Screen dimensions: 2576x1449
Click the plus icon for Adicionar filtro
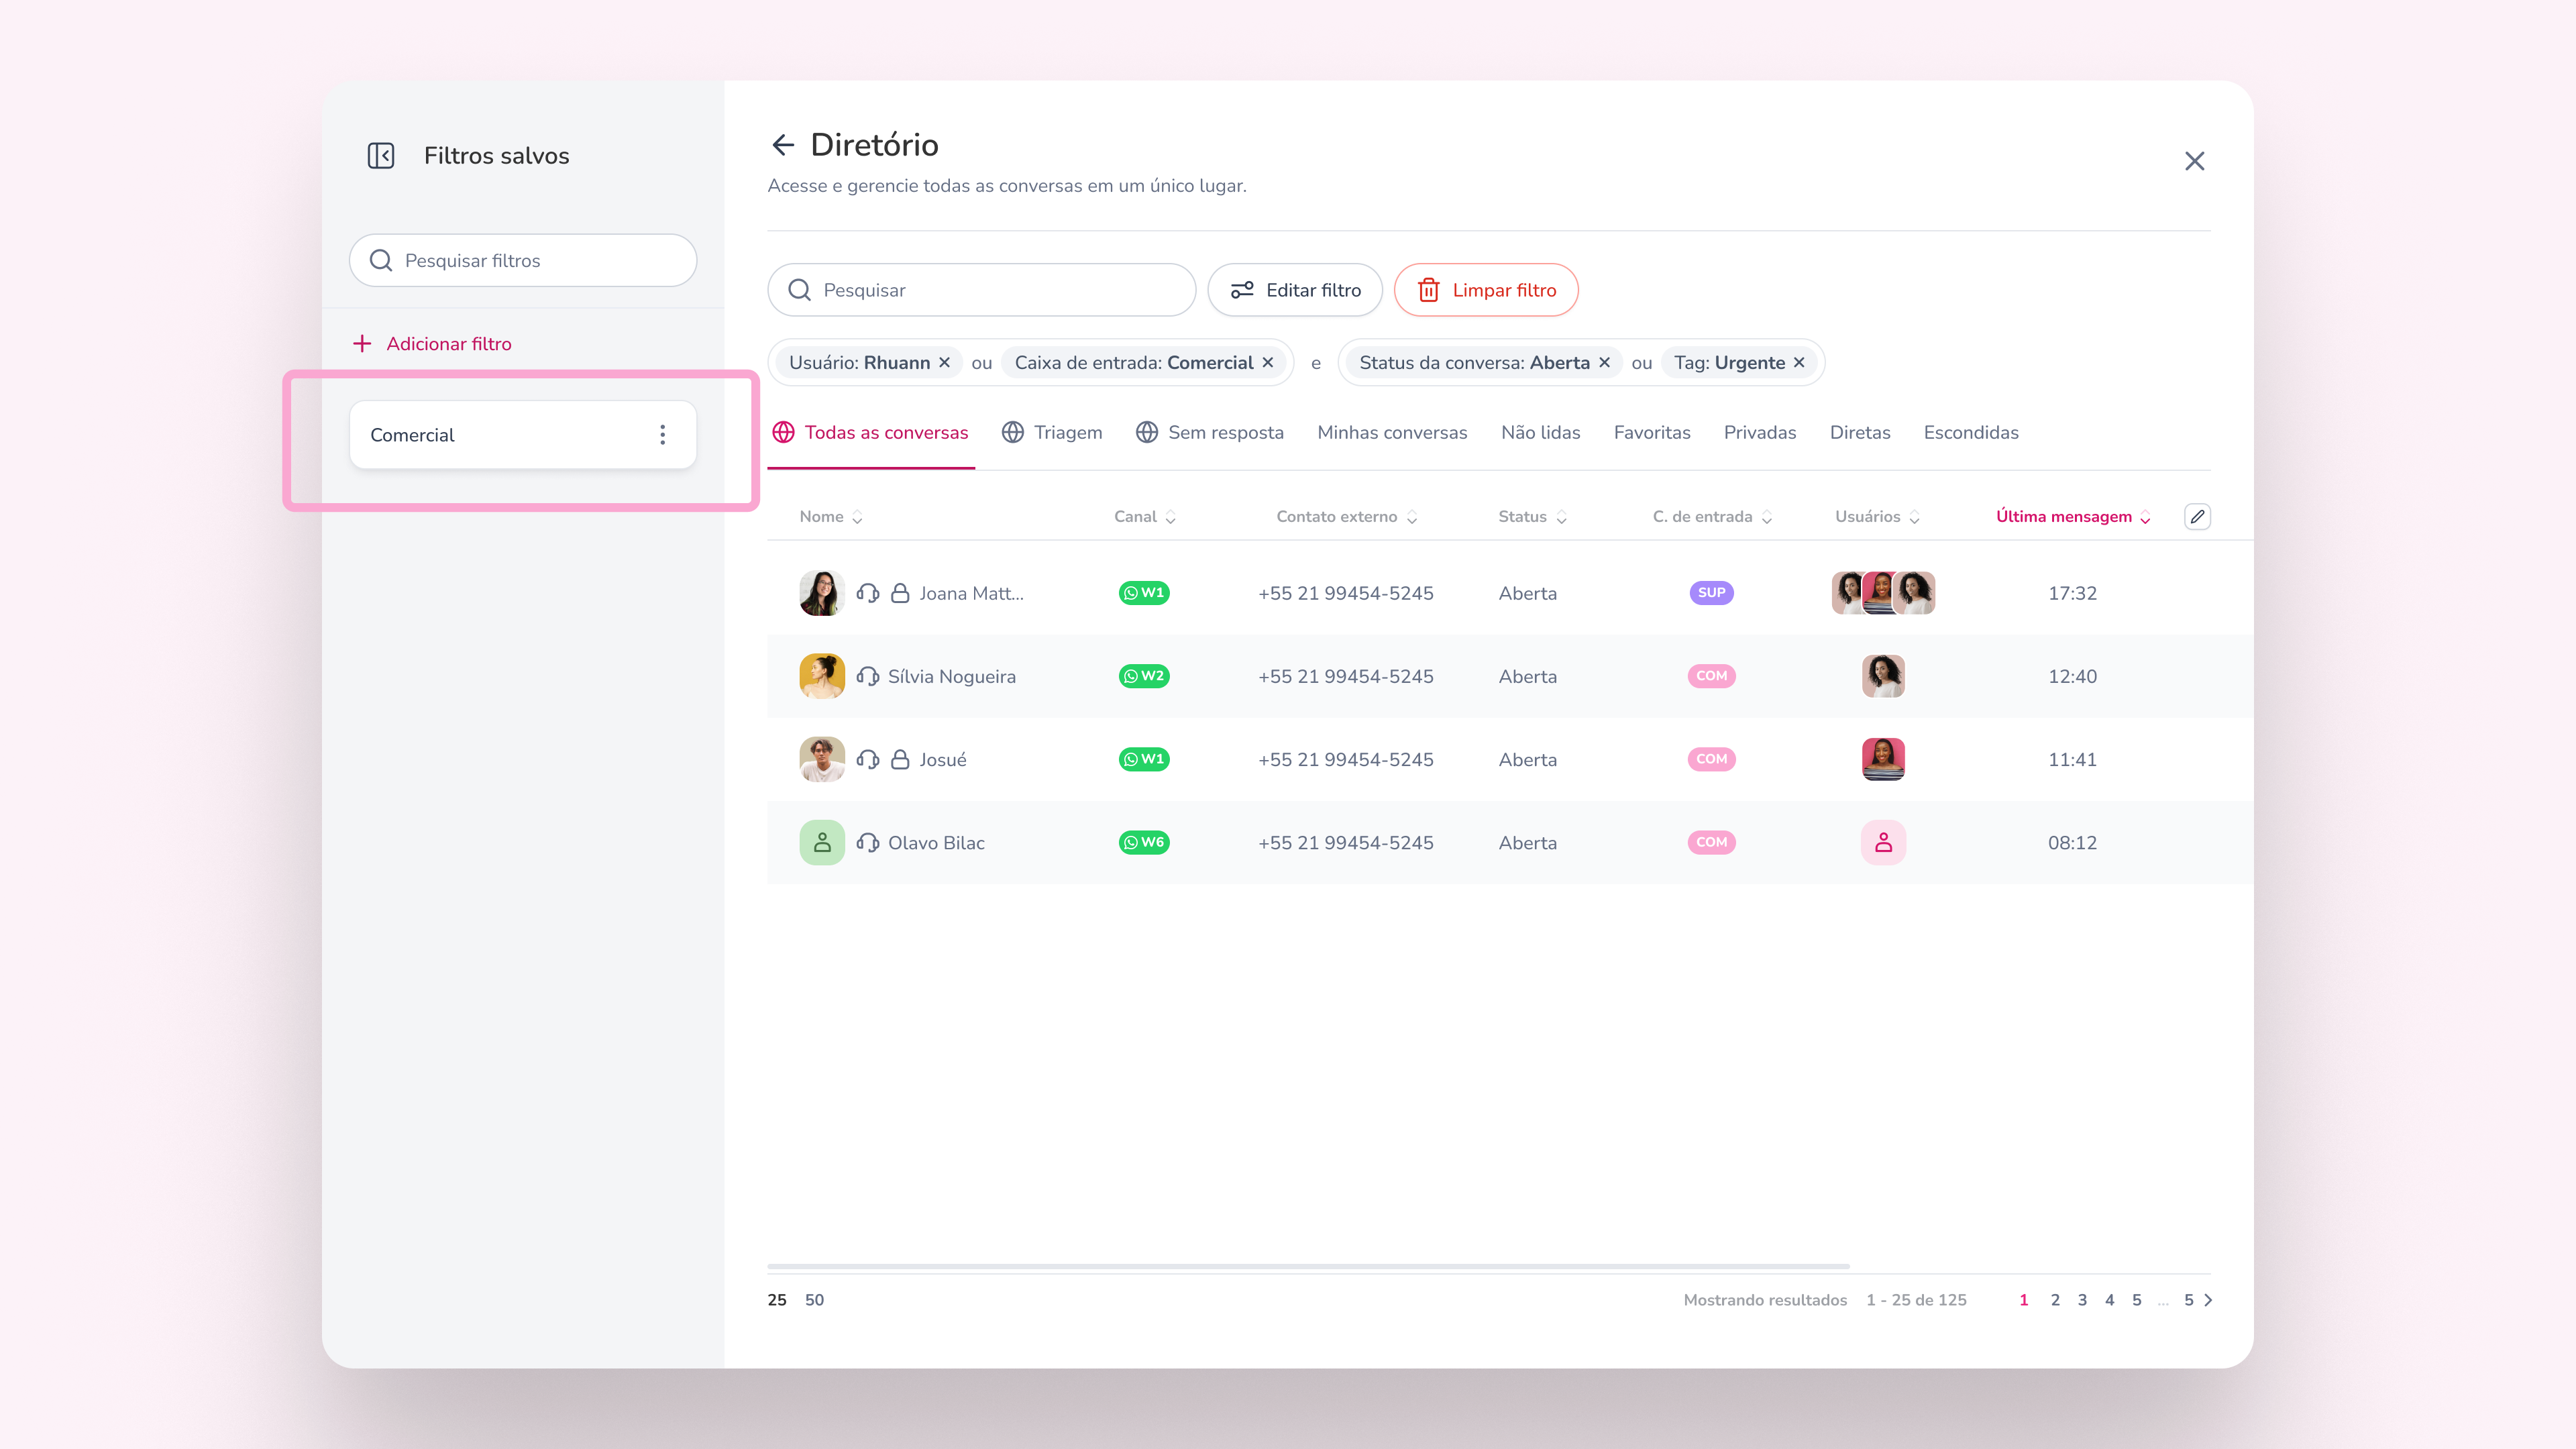(x=362, y=343)
